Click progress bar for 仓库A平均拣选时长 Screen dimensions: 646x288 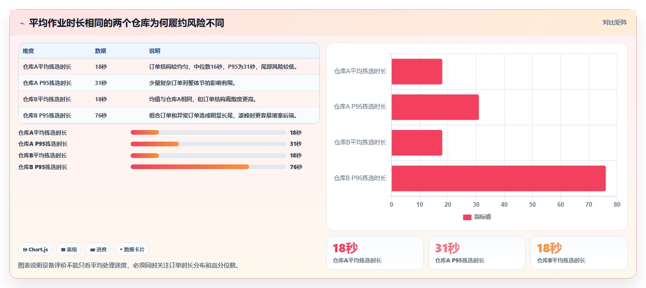(x=208, y=132)
